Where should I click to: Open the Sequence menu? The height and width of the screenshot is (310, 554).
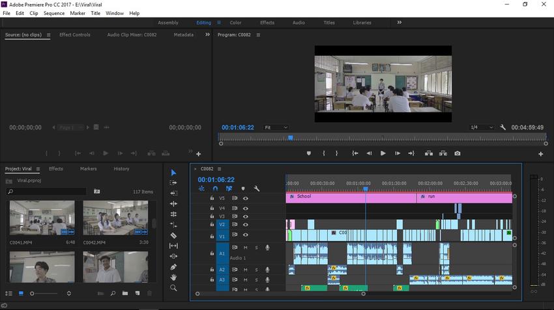54,13
